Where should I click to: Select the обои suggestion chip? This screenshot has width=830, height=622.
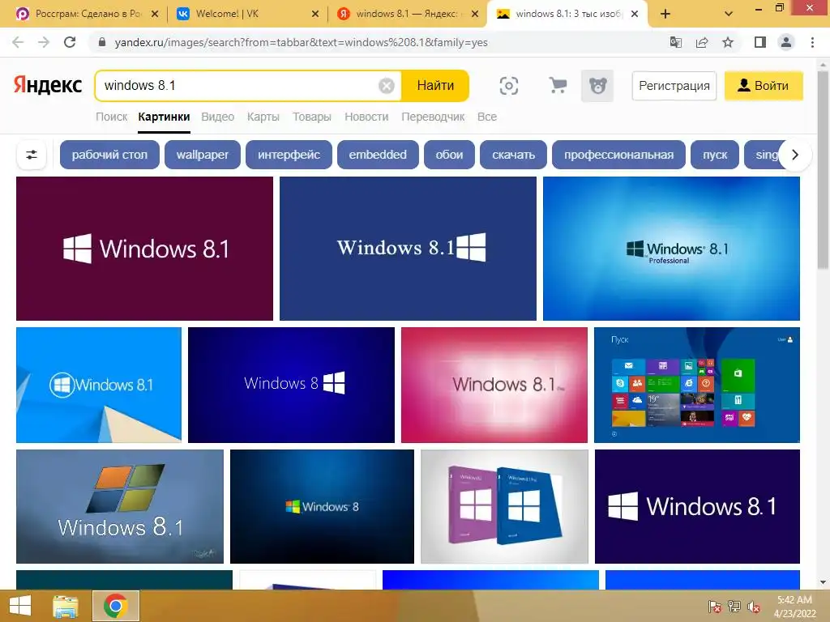449,155
